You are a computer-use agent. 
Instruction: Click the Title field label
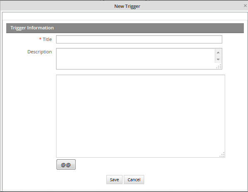pyautogui.click(x=47, y=39)
